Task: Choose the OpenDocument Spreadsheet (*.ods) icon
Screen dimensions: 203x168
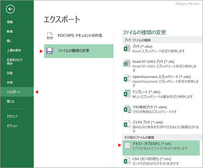Action: (x=127, y=79)
